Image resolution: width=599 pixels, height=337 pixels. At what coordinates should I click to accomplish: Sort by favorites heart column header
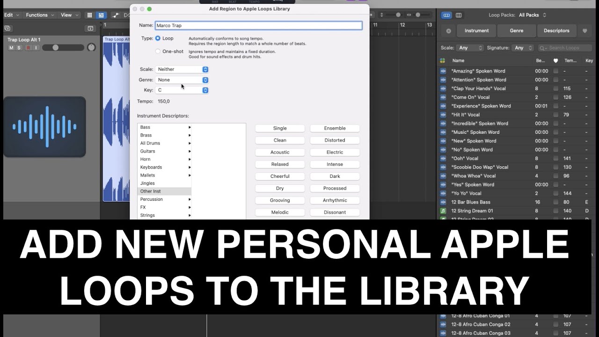coord(555,60)
